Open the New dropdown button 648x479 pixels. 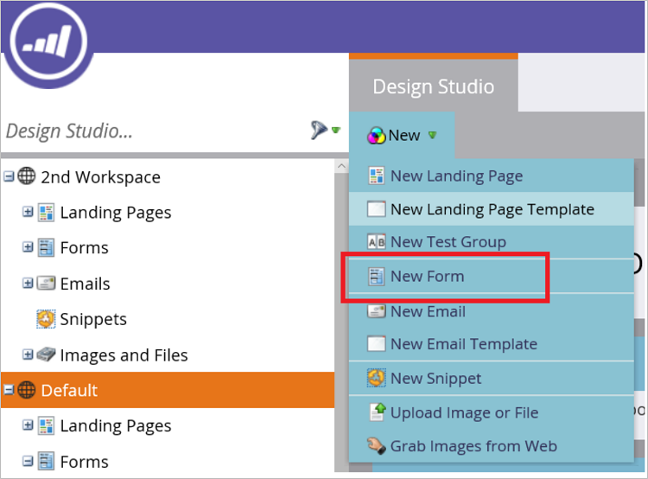[x=403, y=135]
